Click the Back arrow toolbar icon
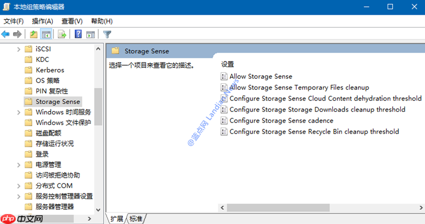 pyautogui.click(x=5, y=34)
